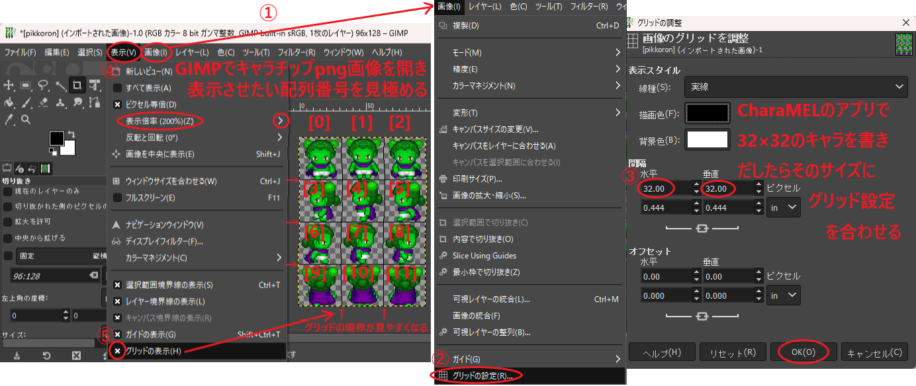This screenshot has width=916, height=386.
Task: Expand カラーマネジメント submenu in View menu
Action: (197, 257)
